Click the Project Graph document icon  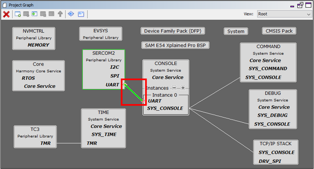pos(5,5)
